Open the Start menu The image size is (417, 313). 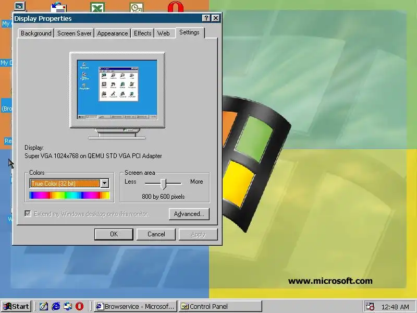coord(16,306)
